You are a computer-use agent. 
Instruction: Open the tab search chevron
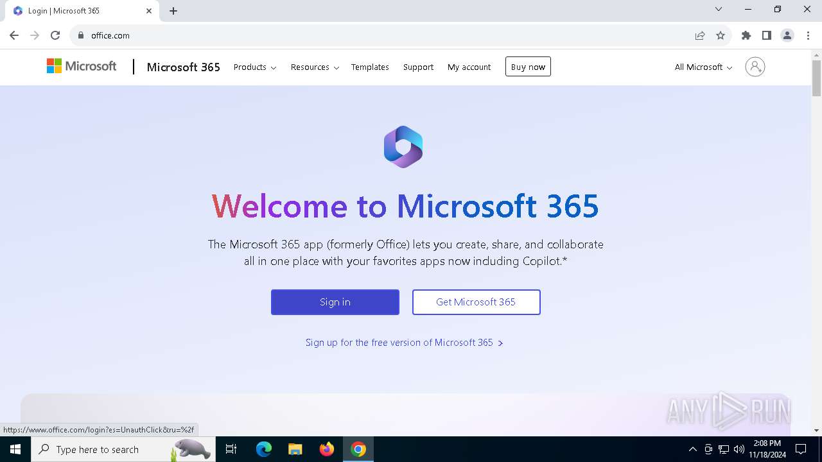coord(719,9)
